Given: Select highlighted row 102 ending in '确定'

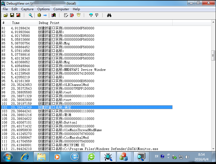Looking at the screenshot, I should point(87,107).
